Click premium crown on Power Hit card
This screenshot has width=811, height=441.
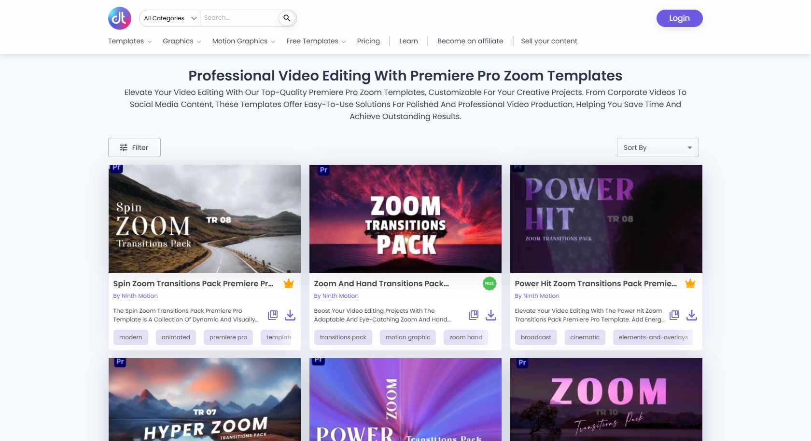click(x=690, y=283)
